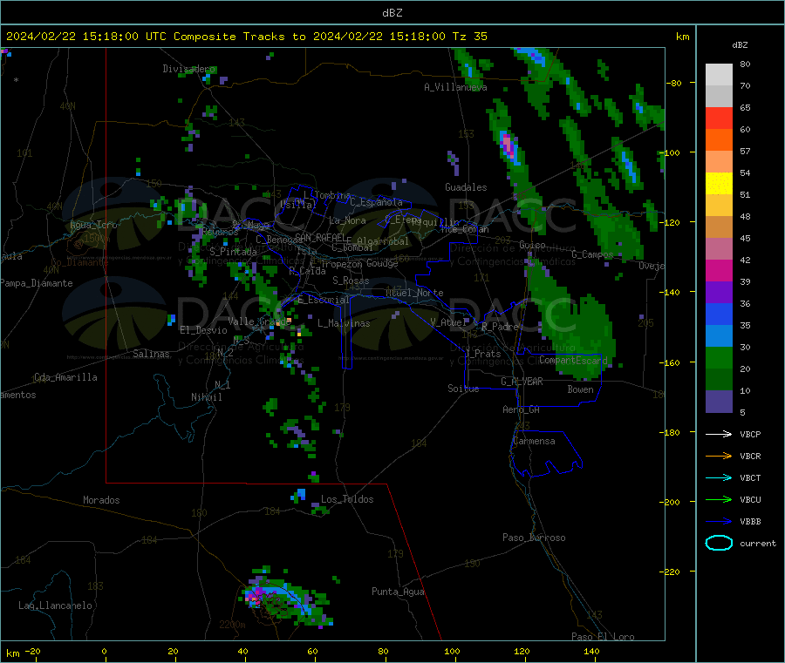Image resolution: width=785 pixels, height=663 pixels.
Task: Click the red 60 dBZ color swatch
Action: coord(719,118)
